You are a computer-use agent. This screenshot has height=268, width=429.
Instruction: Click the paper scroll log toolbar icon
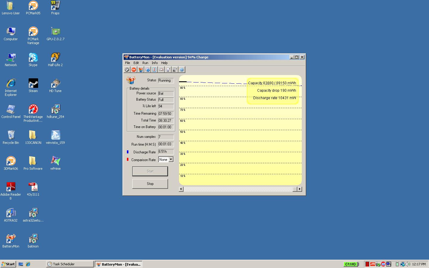tap(168, 70)
